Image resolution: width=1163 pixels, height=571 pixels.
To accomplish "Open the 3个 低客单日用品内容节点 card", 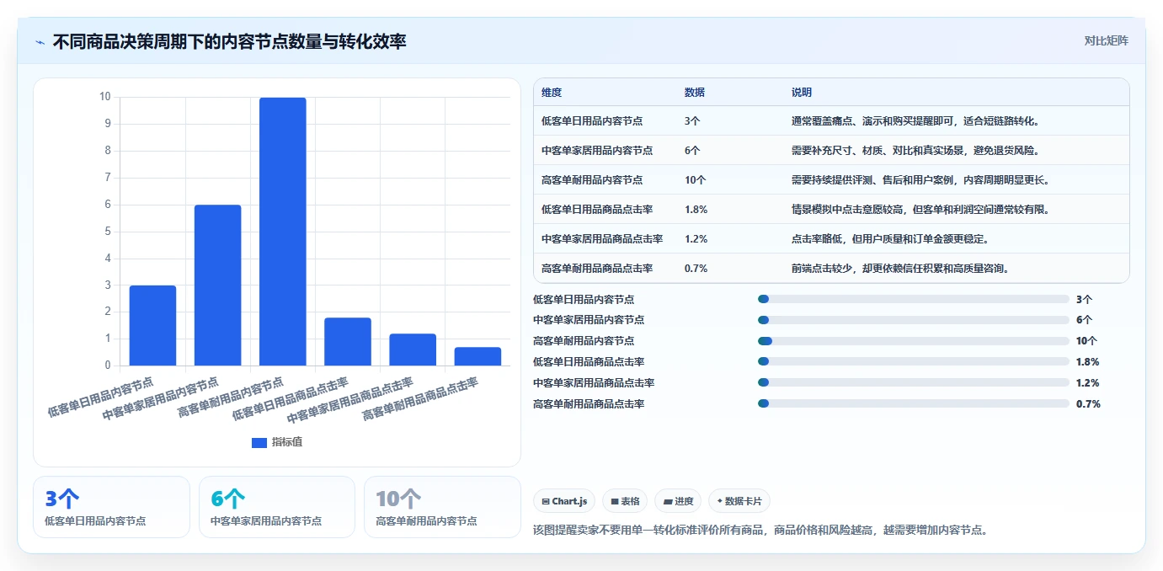I will (111, 507).
